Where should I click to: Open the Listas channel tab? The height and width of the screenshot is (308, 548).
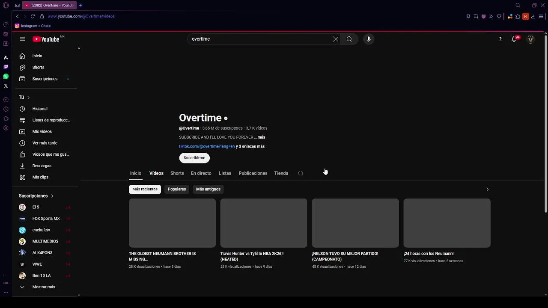225,173
